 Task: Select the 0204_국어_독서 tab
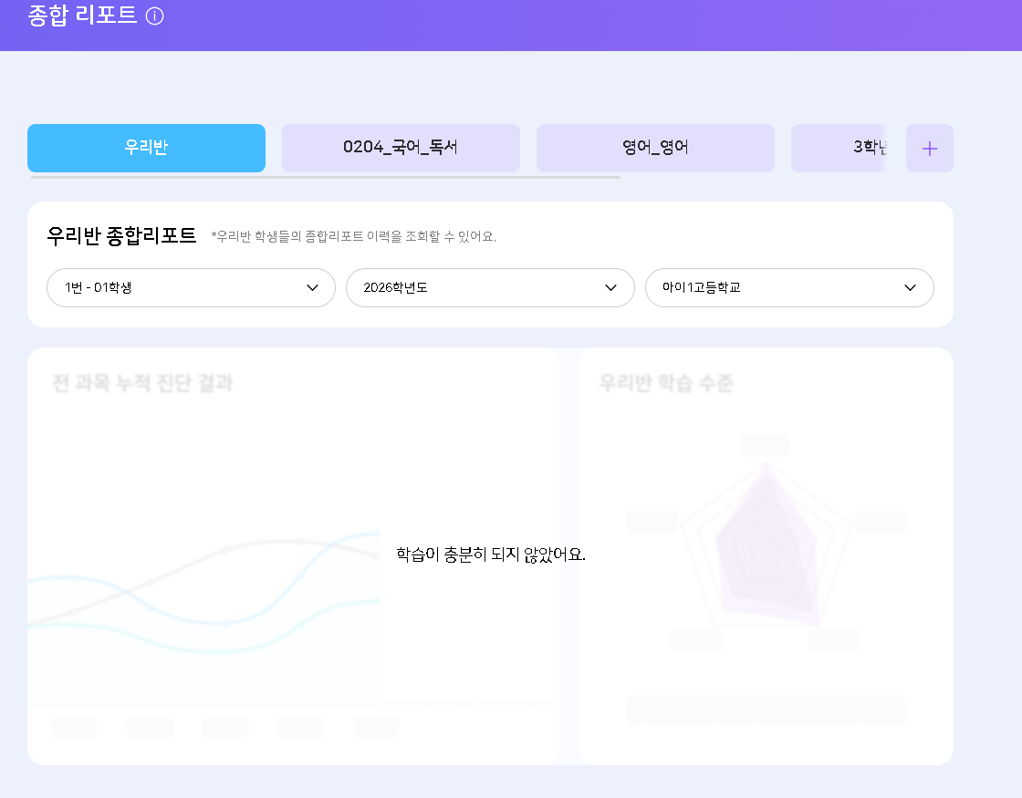coord(401,148)
